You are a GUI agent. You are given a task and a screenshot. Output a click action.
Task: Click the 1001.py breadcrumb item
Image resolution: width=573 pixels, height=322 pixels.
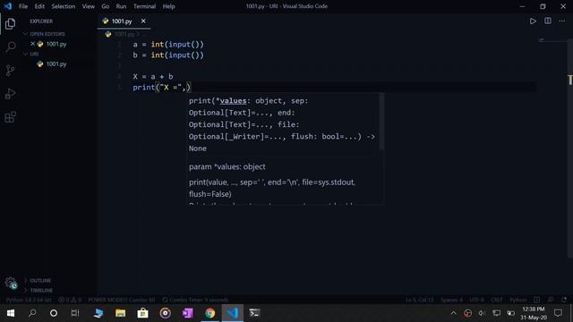(124, 34)
